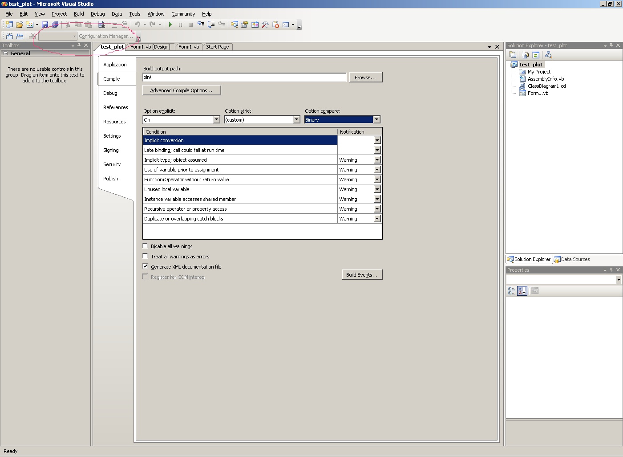Screen dimensions: 623x457
Task: Click View Class Diagram icon in Solution Explorer
Action: tap(549, 55)
